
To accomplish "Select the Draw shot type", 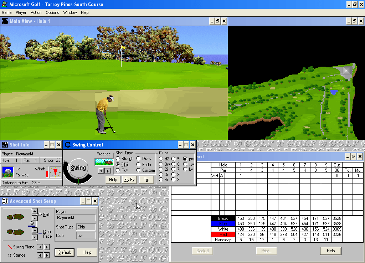I will 139,159.
